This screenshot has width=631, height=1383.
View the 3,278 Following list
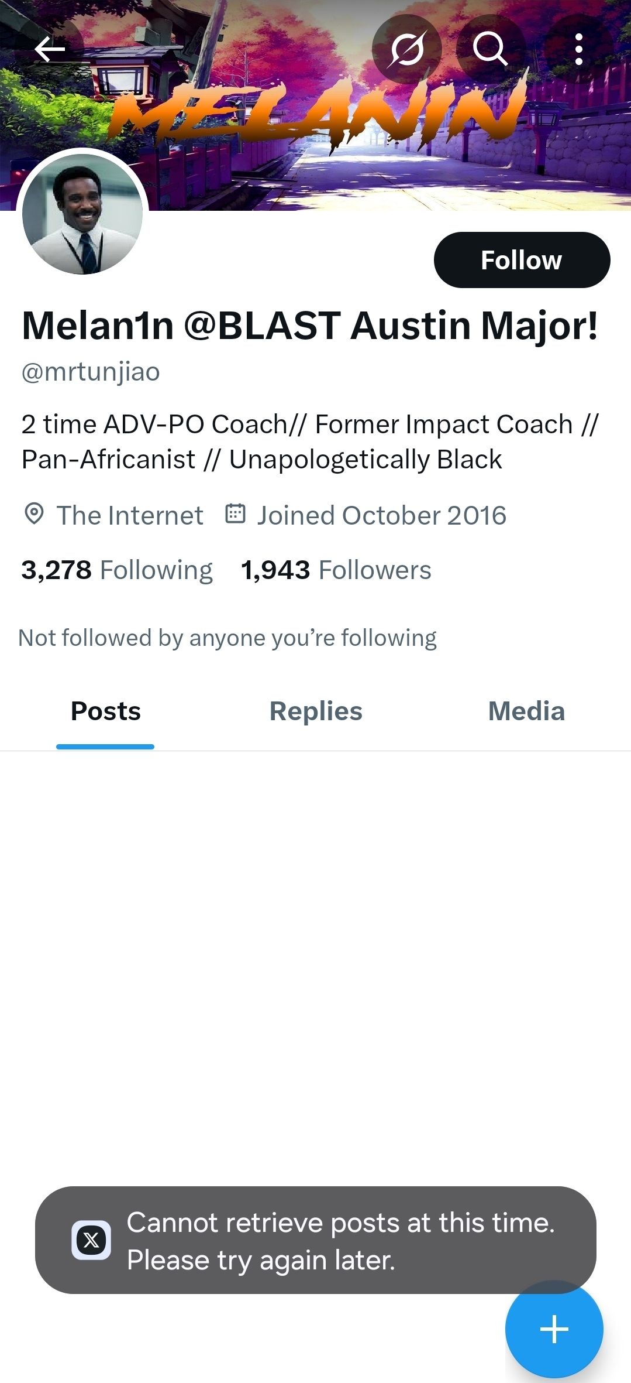[117, 570]
